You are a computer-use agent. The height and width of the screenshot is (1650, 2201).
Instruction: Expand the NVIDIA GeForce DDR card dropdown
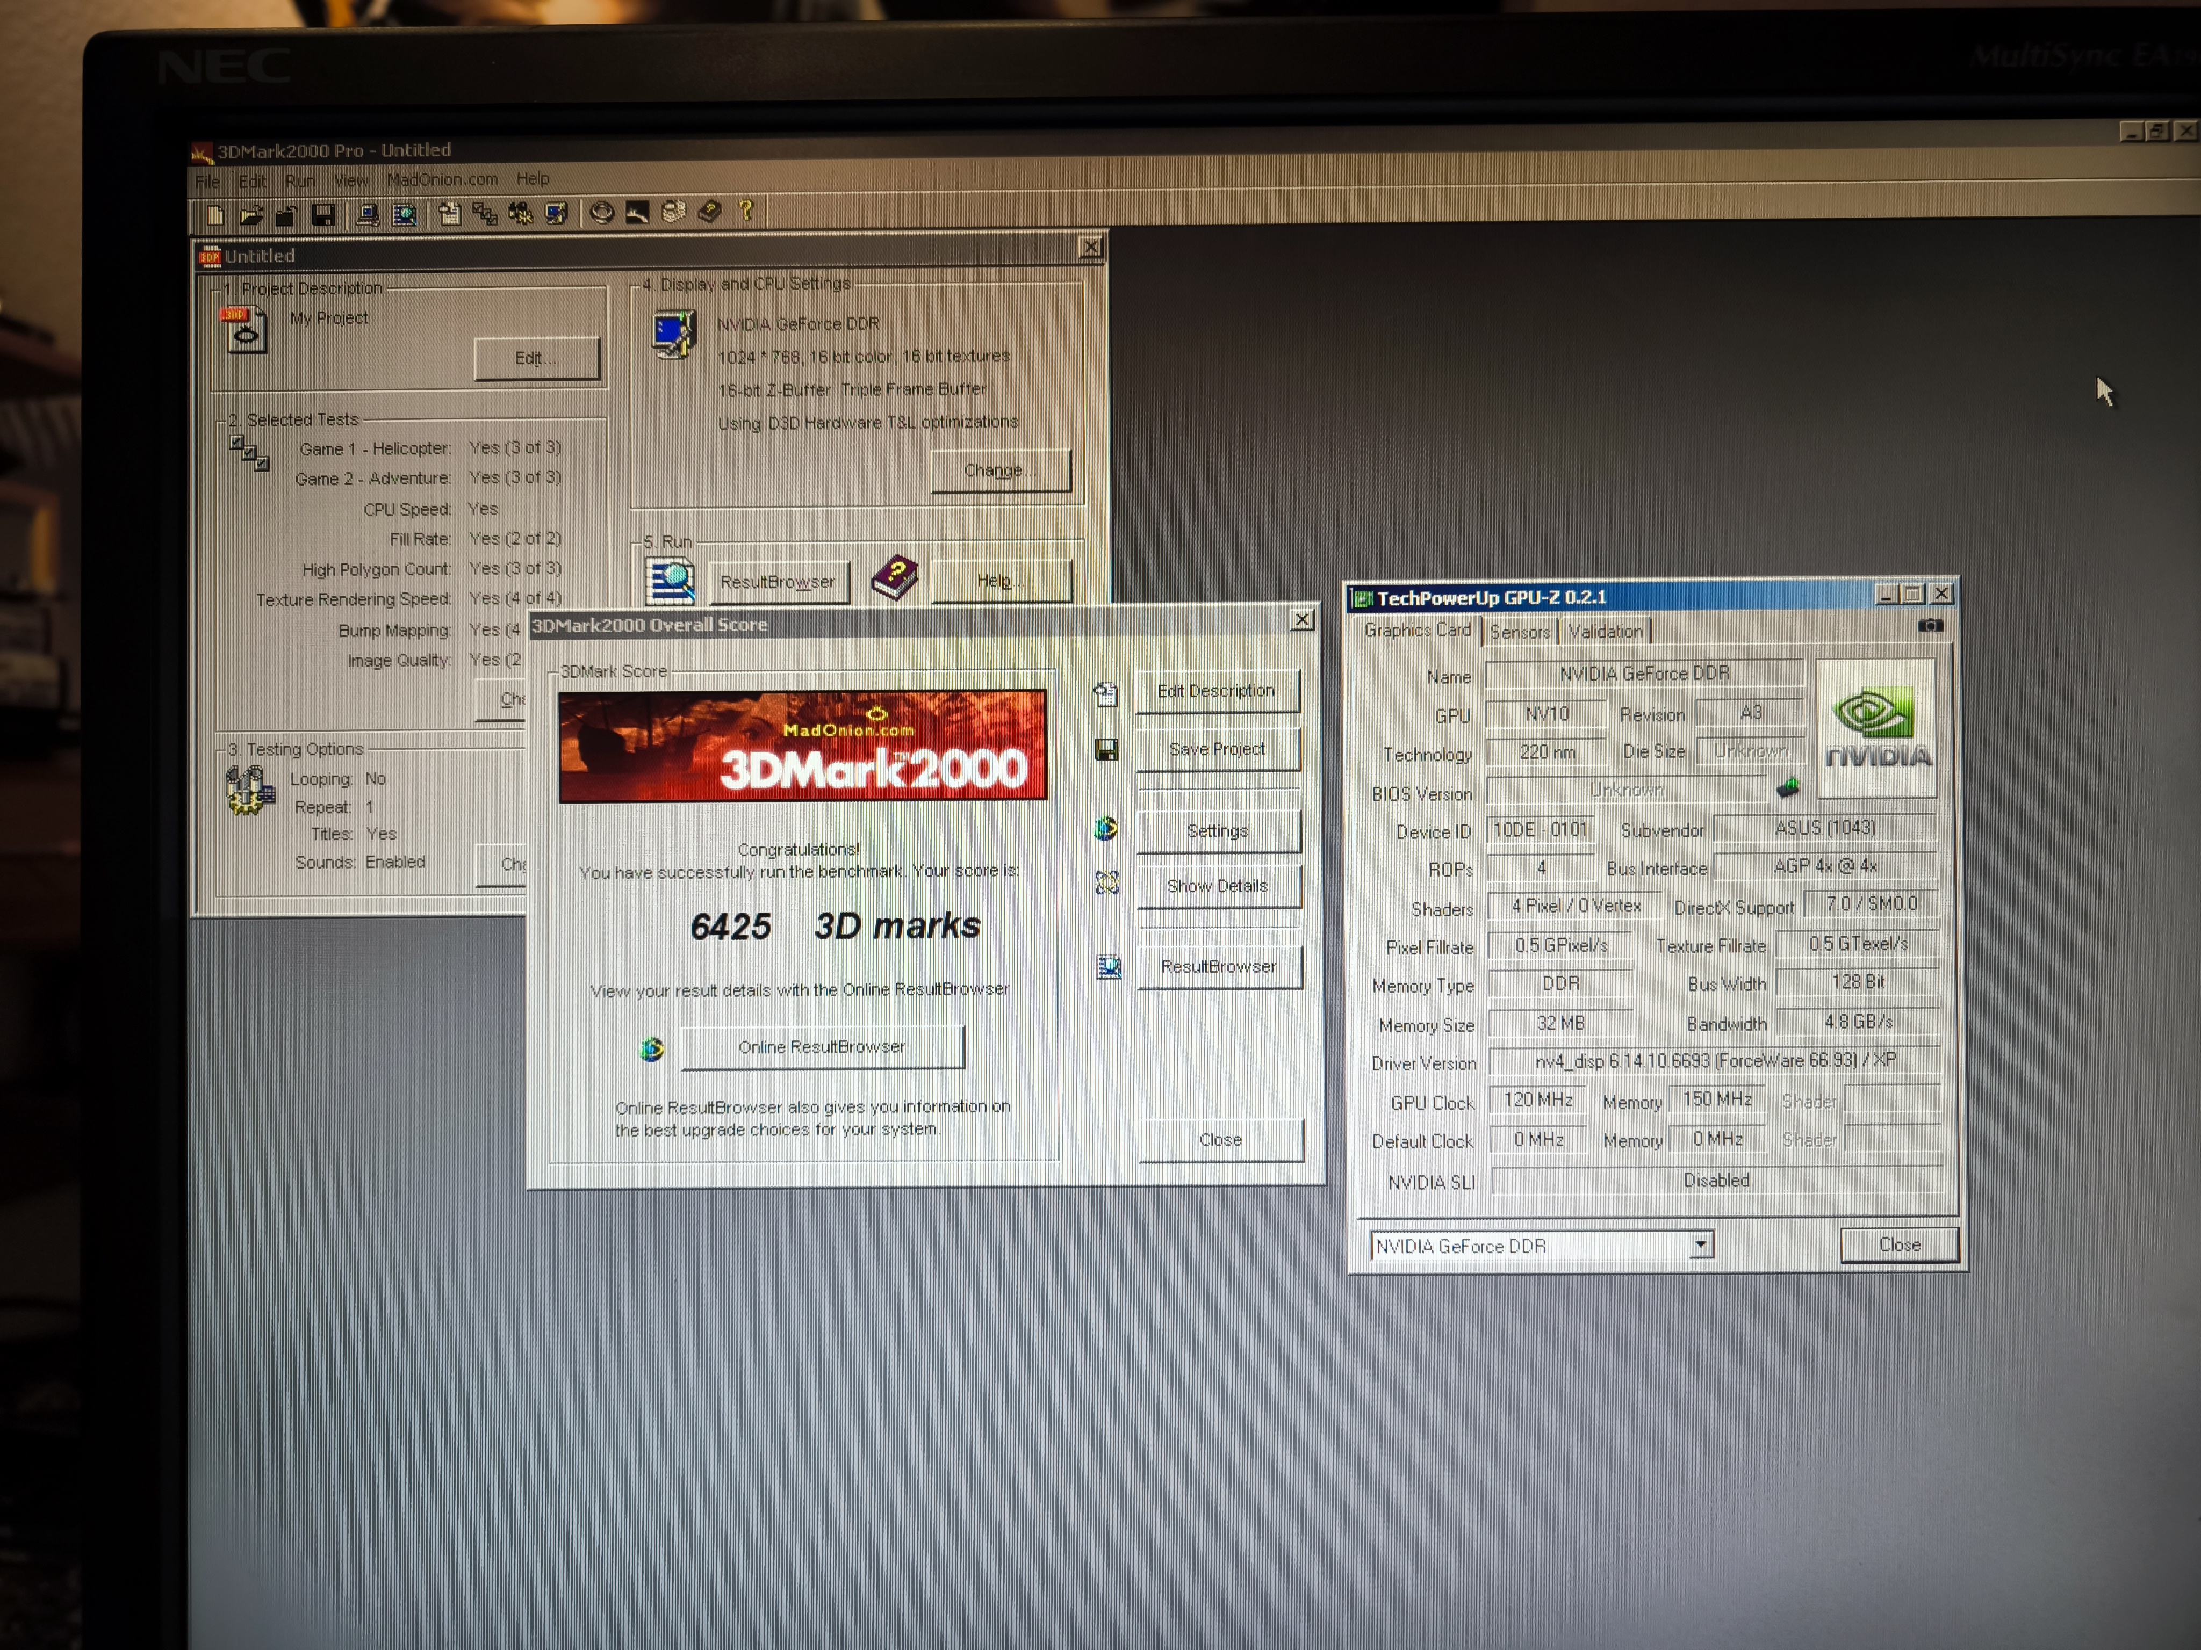click(x=1701, y=1244)
